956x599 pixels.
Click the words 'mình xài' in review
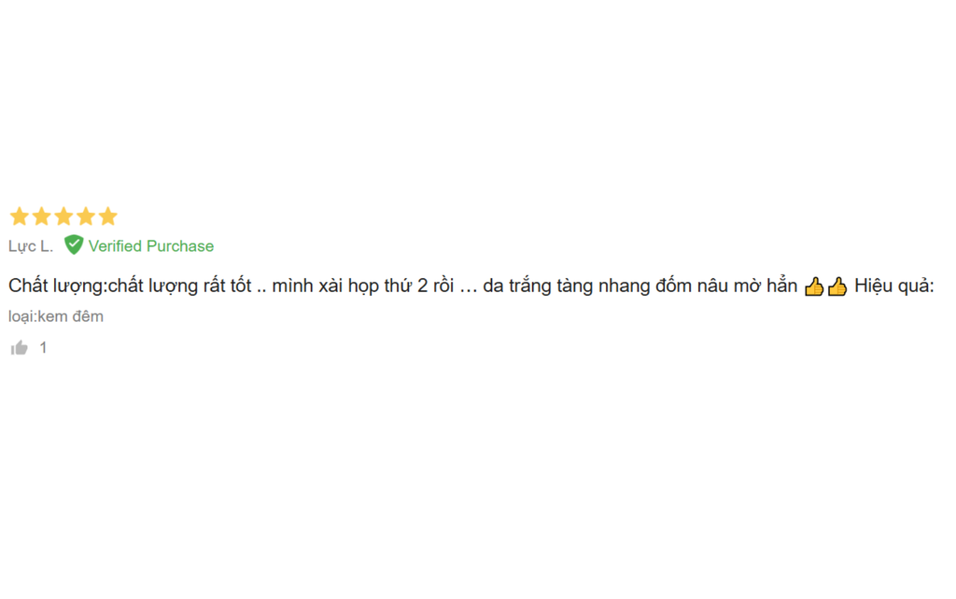click(306, 286)
